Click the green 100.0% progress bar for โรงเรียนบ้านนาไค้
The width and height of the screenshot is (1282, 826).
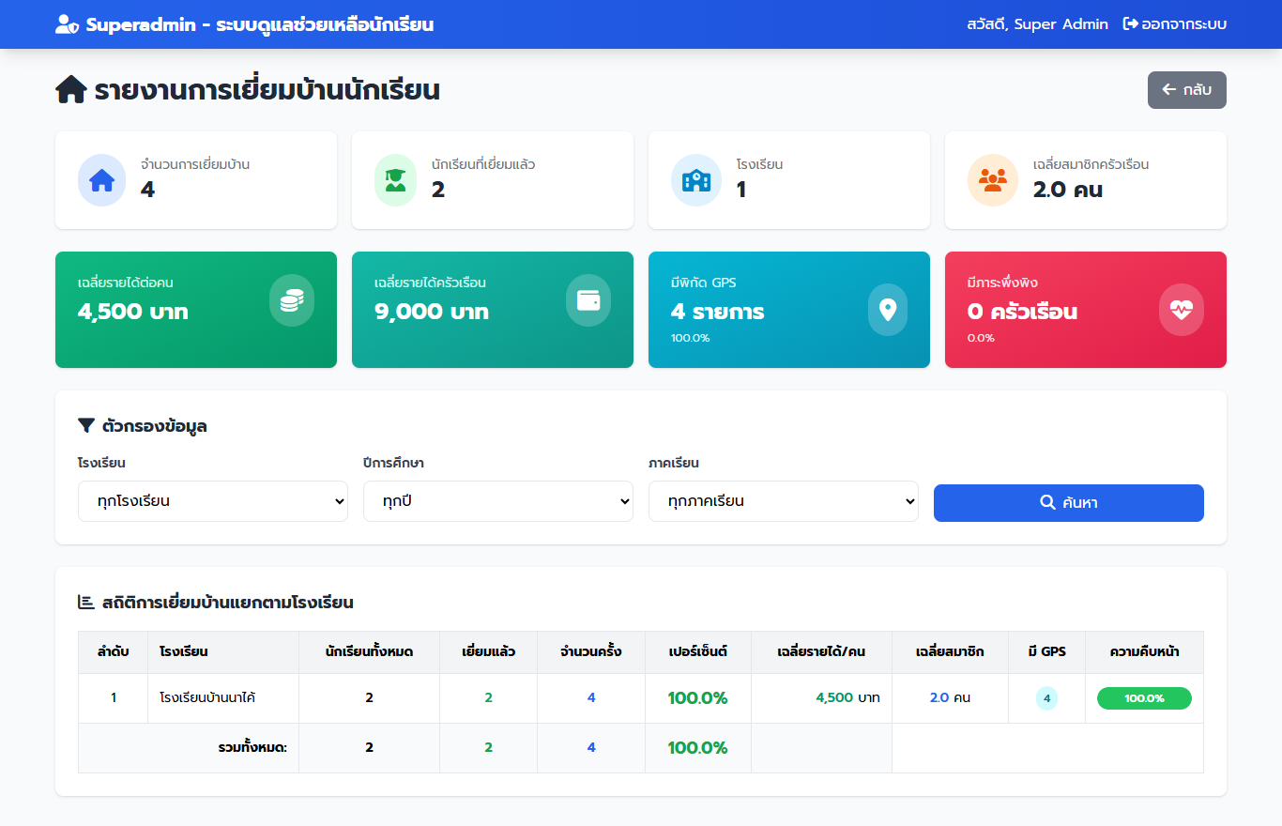coord(1144,697)
